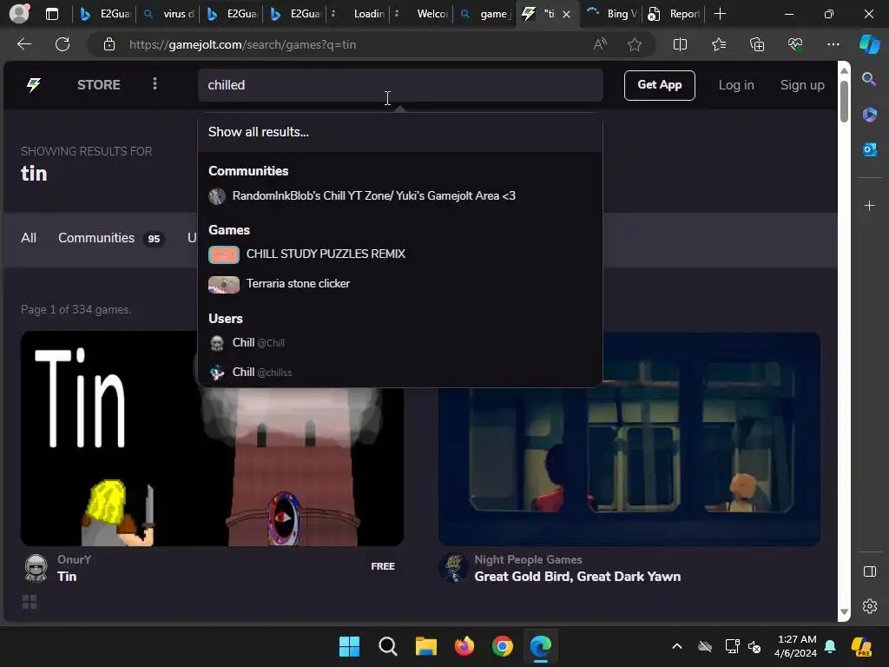Image resolution: width=889 pixels, height=667 pixels.
Task: Open the Edge Settings and more menu
Action: (x=833, y=44)
